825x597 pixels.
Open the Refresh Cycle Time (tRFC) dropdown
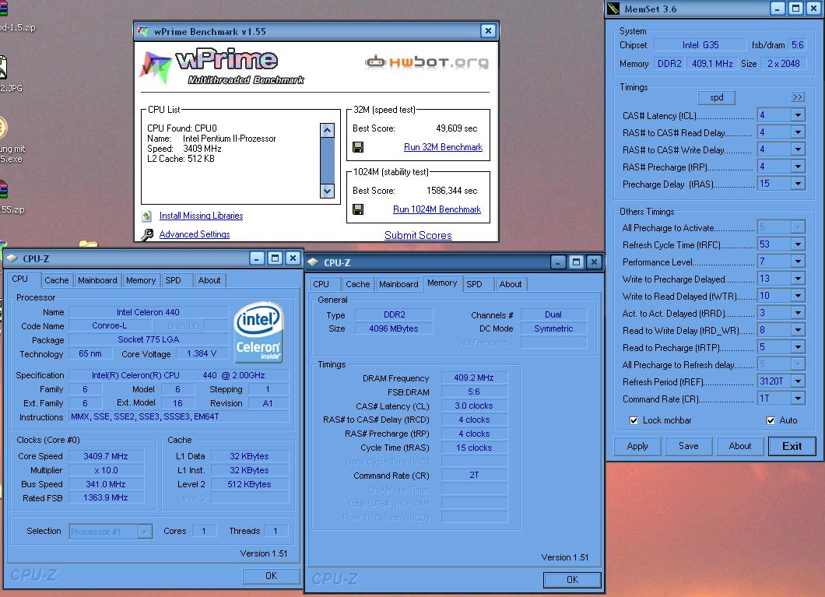[x=799, y=244]
